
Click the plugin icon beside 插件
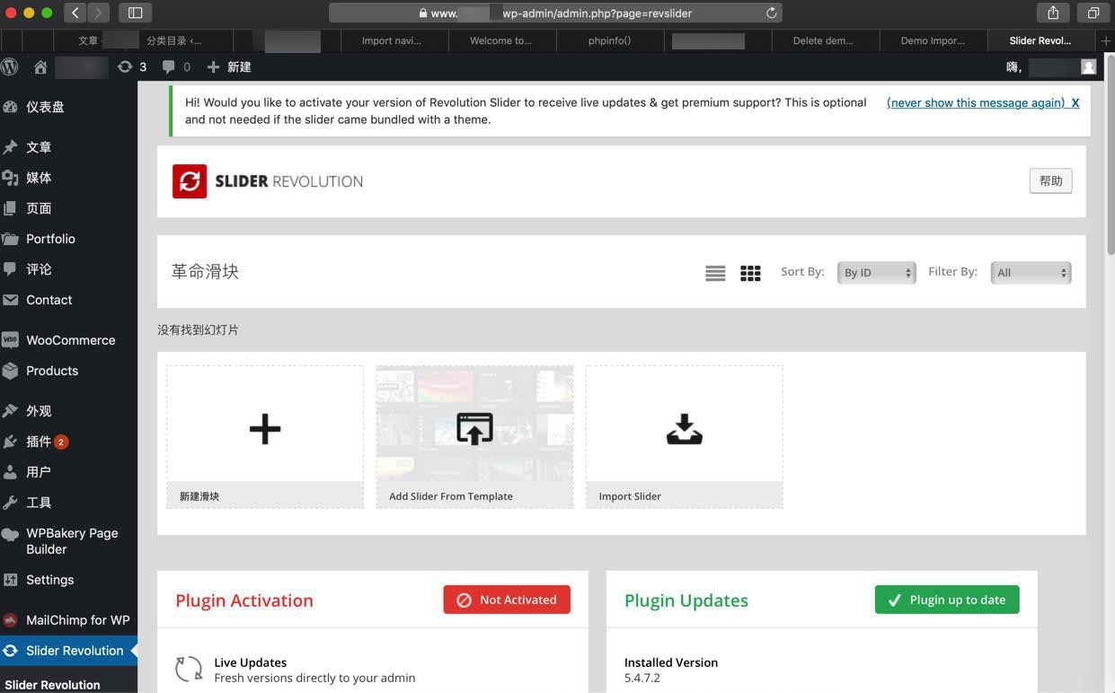(x=10, y=442)
